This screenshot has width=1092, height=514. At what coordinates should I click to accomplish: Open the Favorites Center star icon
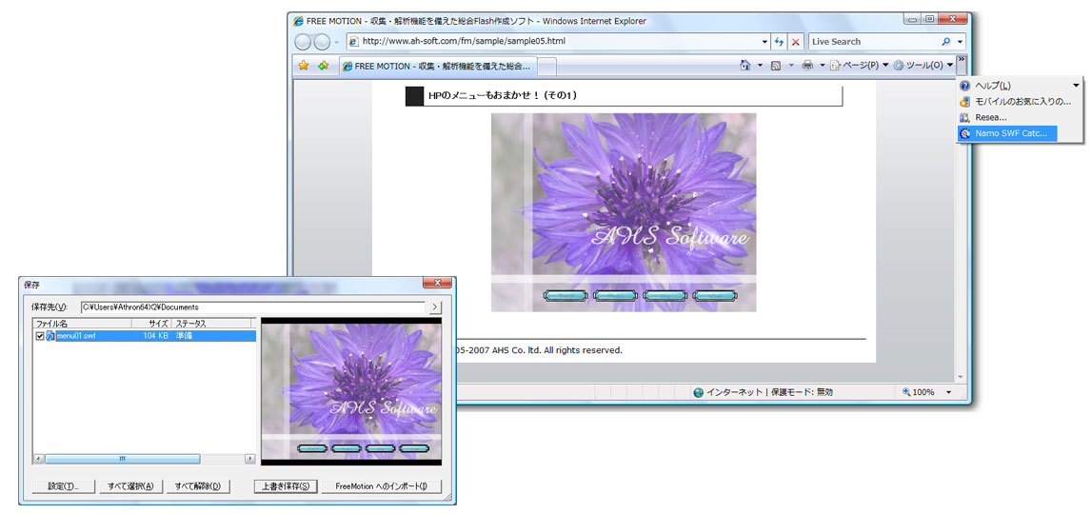coord(304,66)
